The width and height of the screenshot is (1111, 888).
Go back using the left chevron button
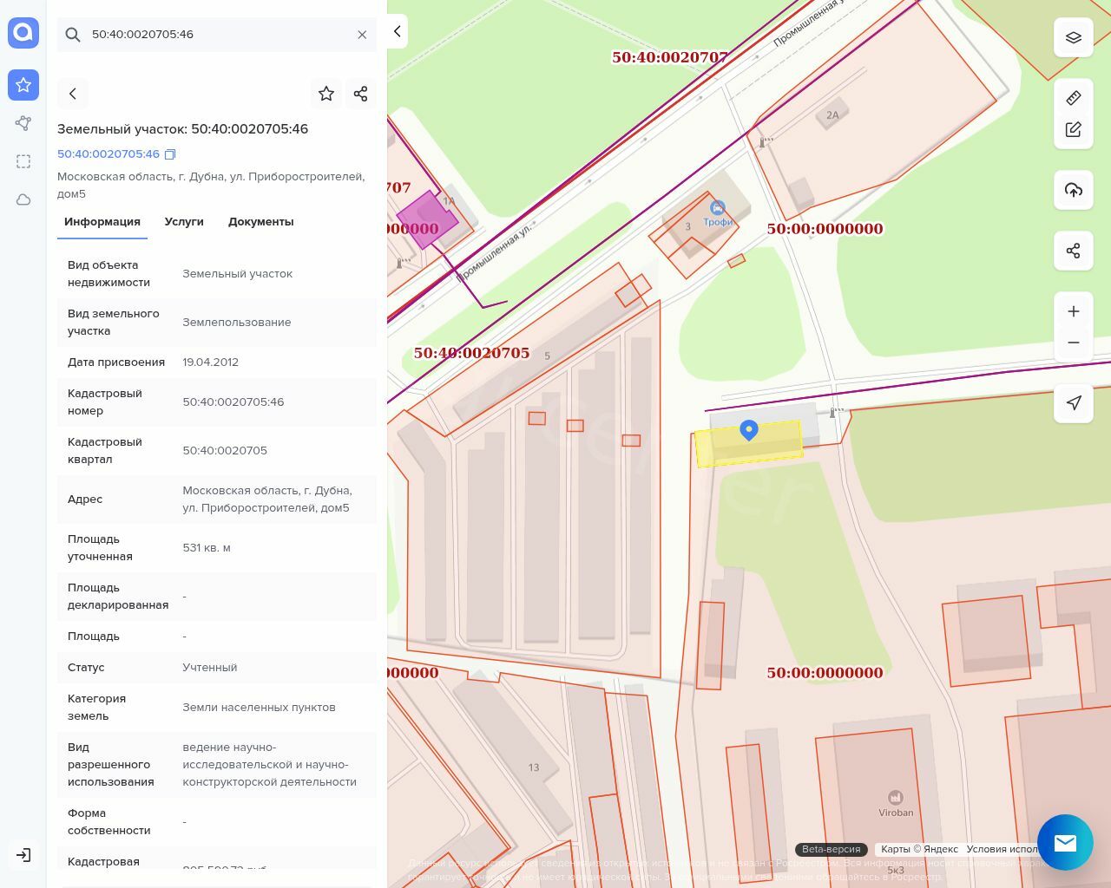tap(73, 94)
